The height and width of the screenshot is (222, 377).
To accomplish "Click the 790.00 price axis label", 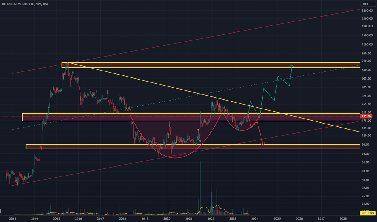I will (x=366, y=61).
